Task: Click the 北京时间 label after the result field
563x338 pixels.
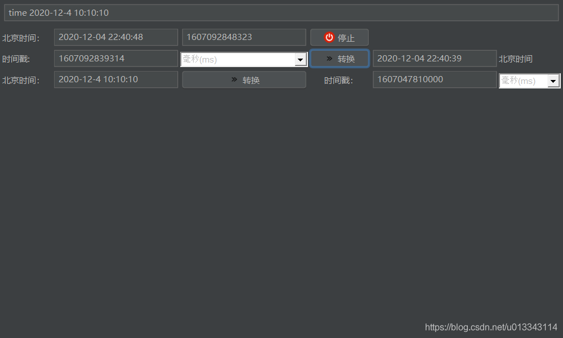Action: (516, 59)
